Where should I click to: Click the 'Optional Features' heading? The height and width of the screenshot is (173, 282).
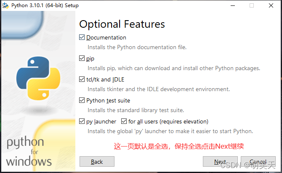click(122, 24)
